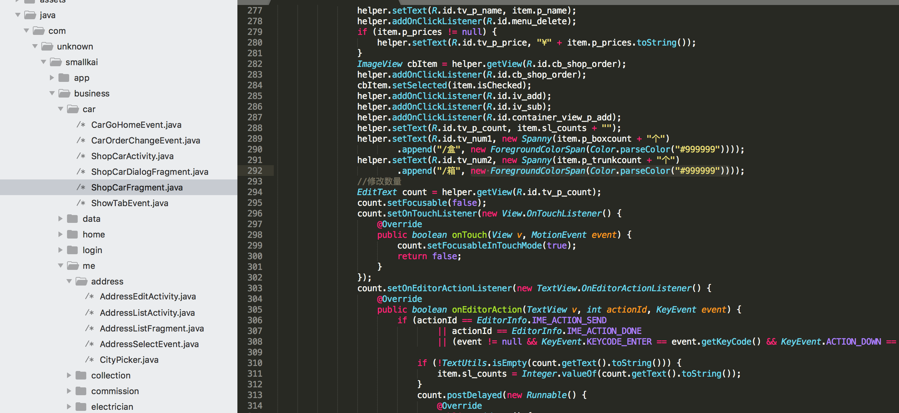Collapse the address folder arrow
Screen dimensions: 899x413
coord(69,281)
